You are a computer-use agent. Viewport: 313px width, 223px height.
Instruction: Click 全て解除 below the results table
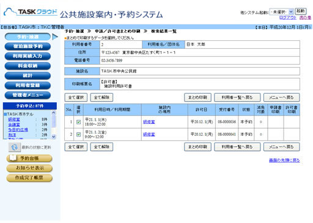pos(101,147)
